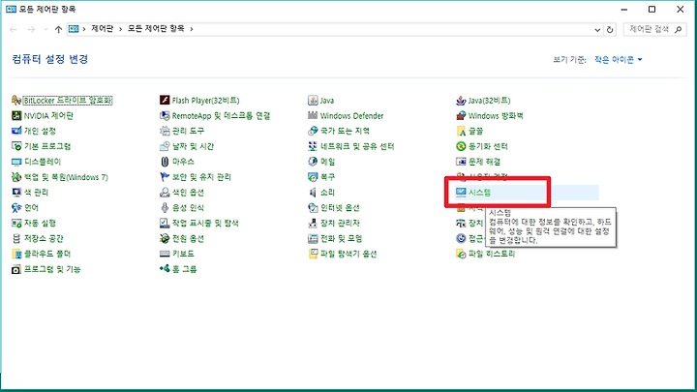
Task: Go forward with the forward arrow
Action: 31,29
